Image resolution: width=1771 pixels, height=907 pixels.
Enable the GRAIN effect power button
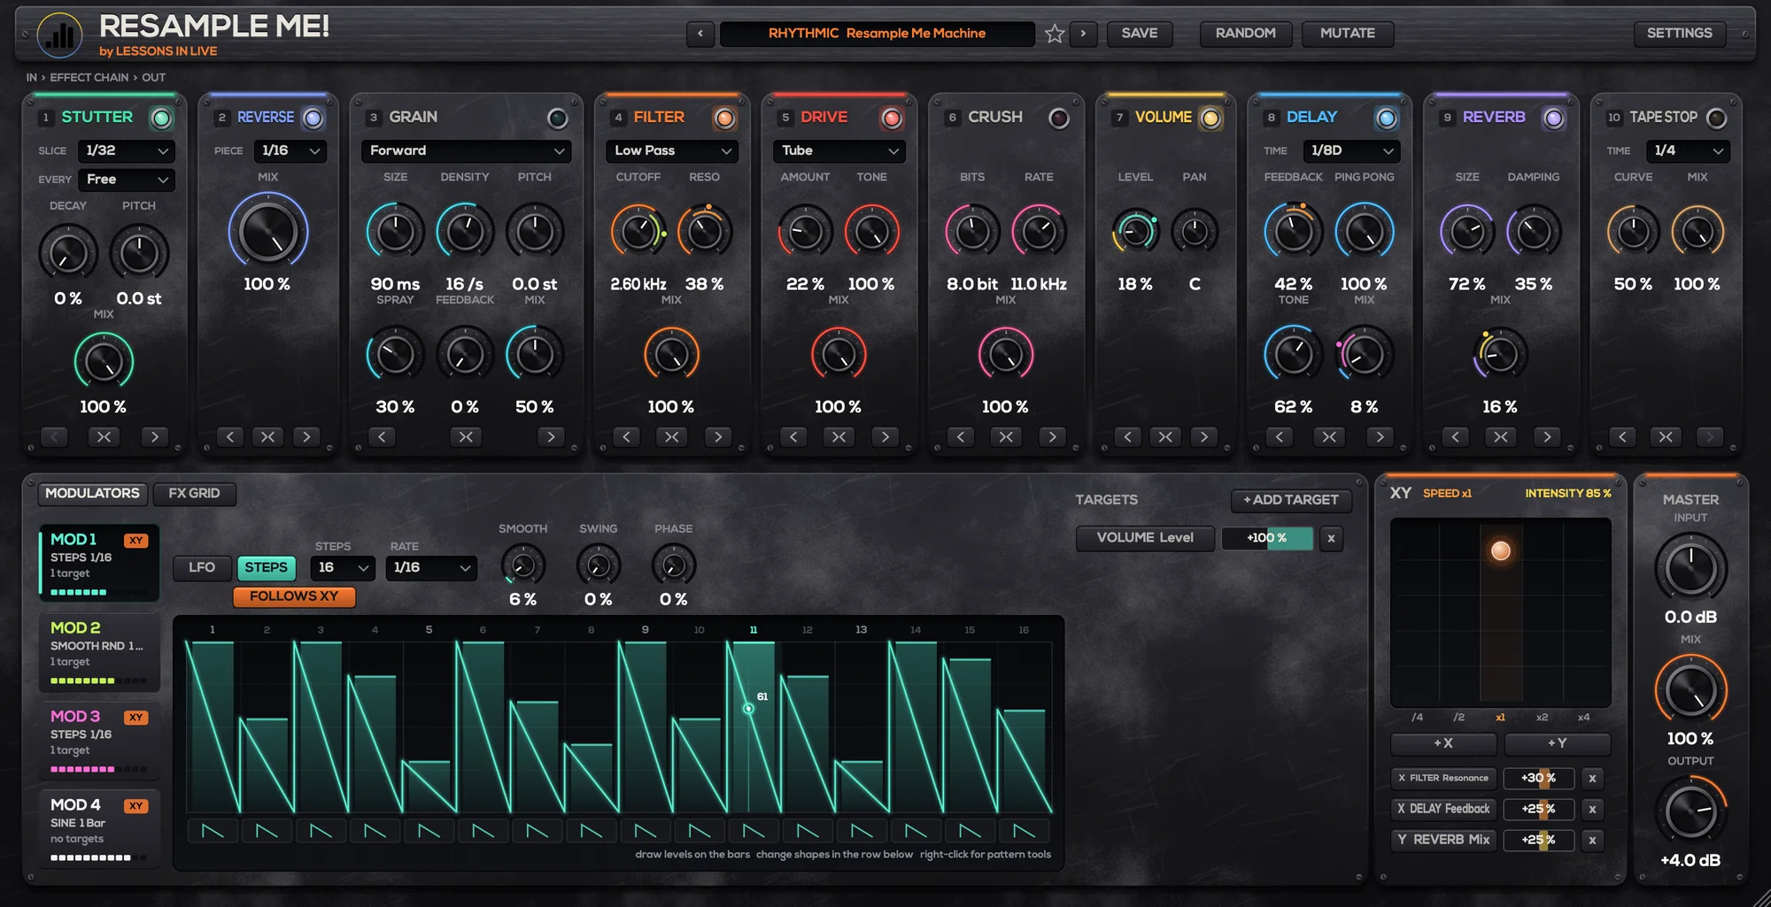pos(557,118)
